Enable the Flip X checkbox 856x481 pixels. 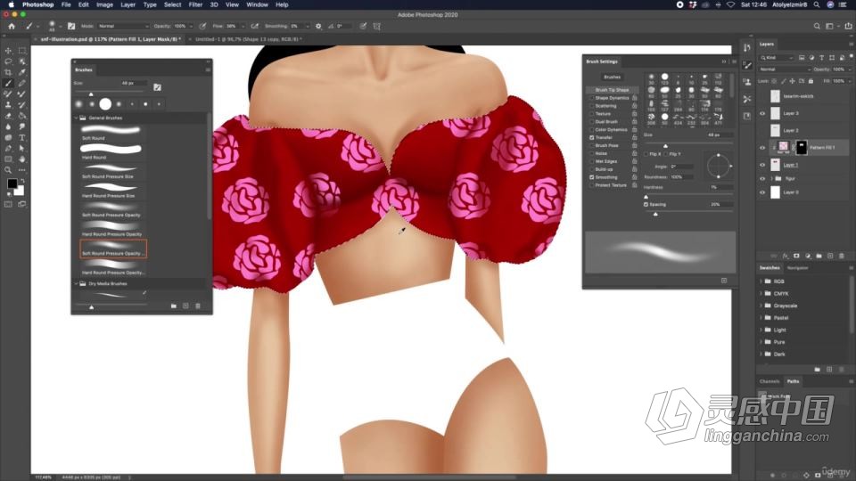646,154
